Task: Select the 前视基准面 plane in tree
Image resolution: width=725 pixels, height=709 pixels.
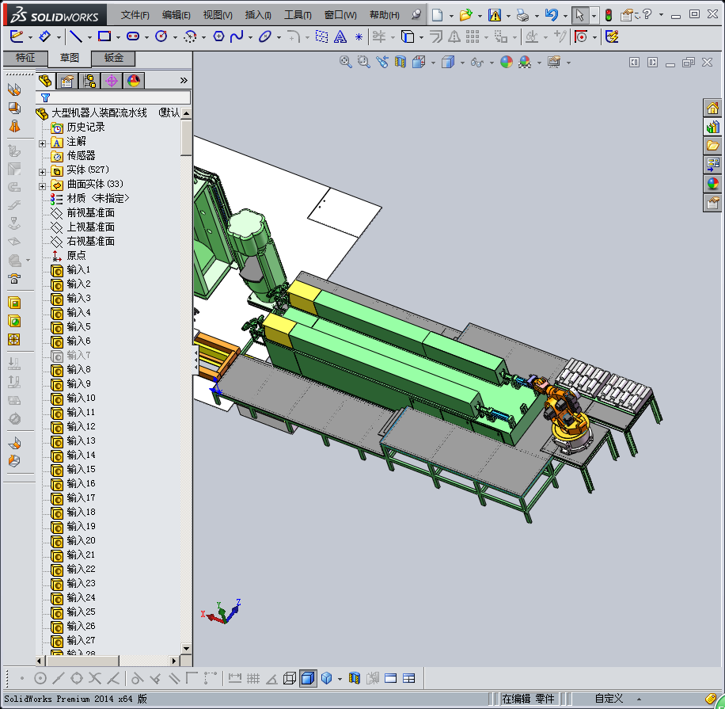Action: click(90, 212)
